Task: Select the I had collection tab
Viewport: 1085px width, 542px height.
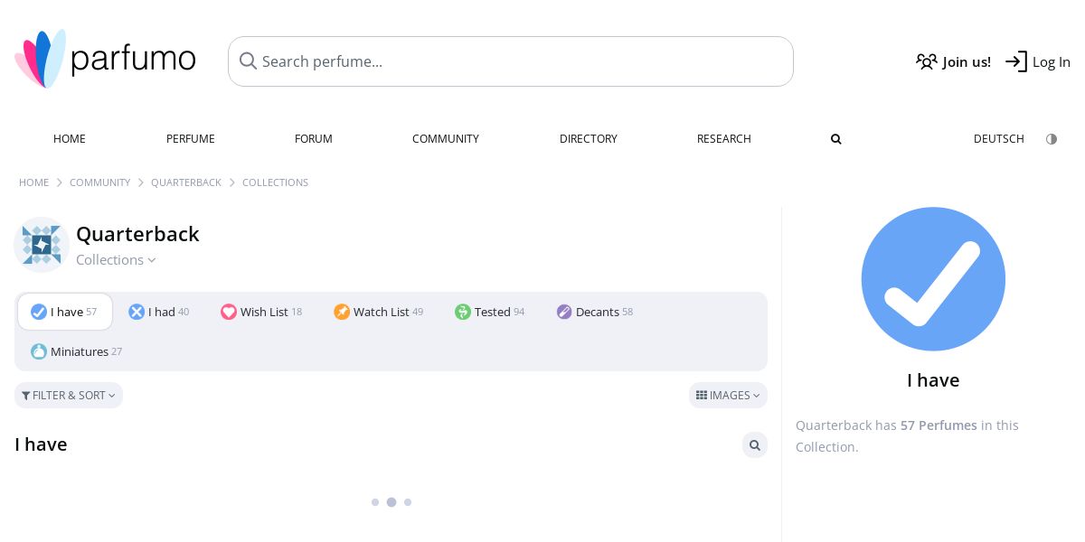Action: coord(158,312)
